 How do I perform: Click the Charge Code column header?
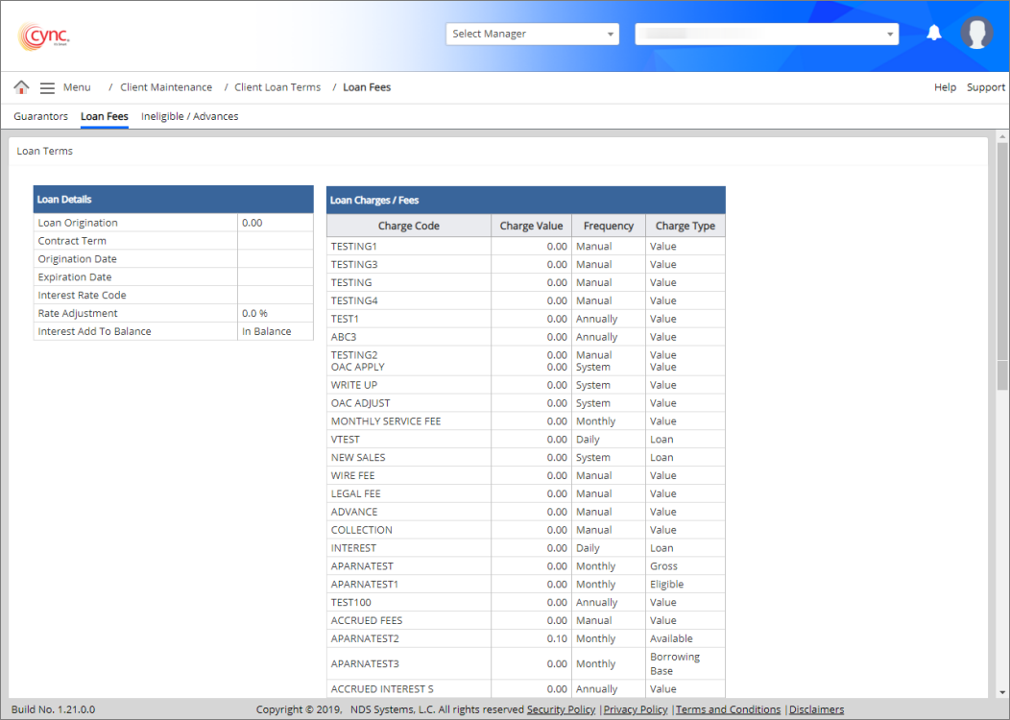pos(409,226)
